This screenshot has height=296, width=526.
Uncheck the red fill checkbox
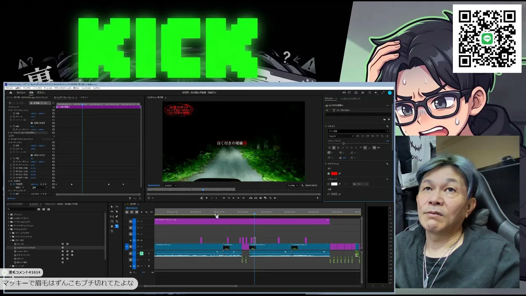pos(329,173)
